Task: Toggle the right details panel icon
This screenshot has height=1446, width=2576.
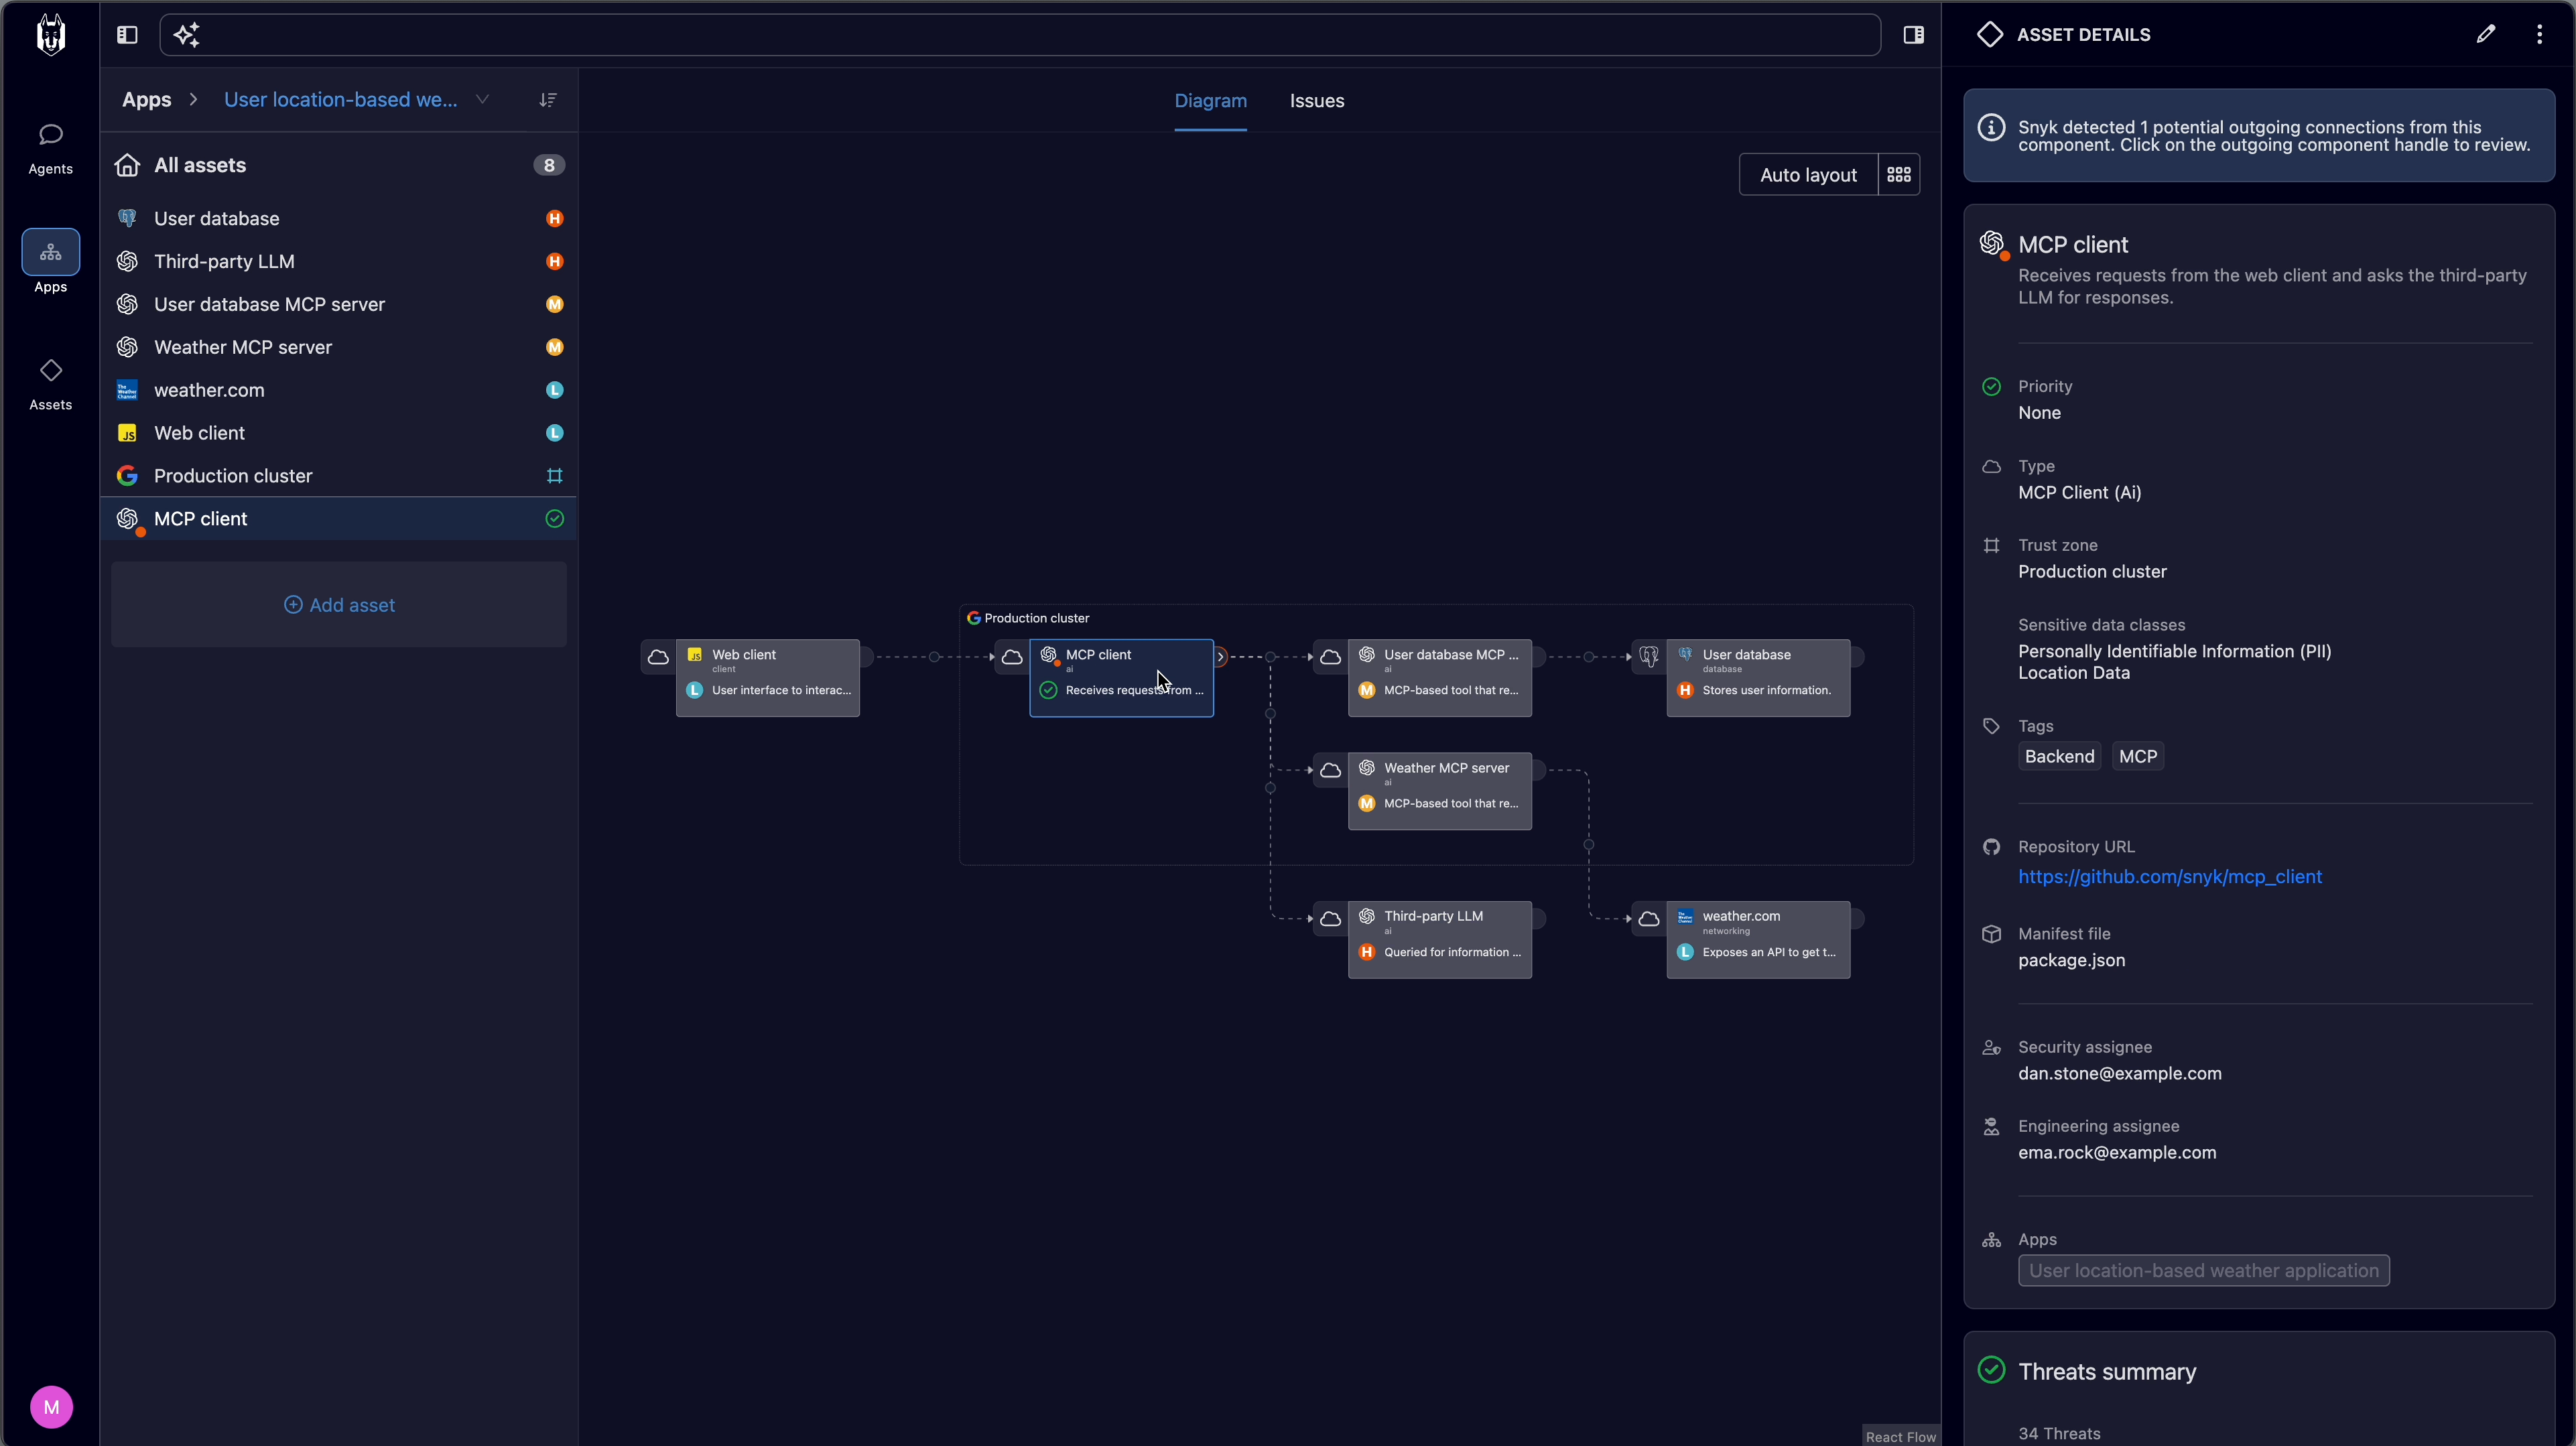Action: point(1913,35)
